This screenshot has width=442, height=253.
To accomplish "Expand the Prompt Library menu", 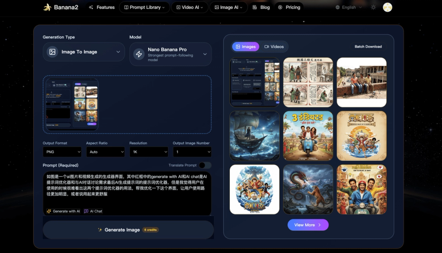I will (x=145, y=8).
